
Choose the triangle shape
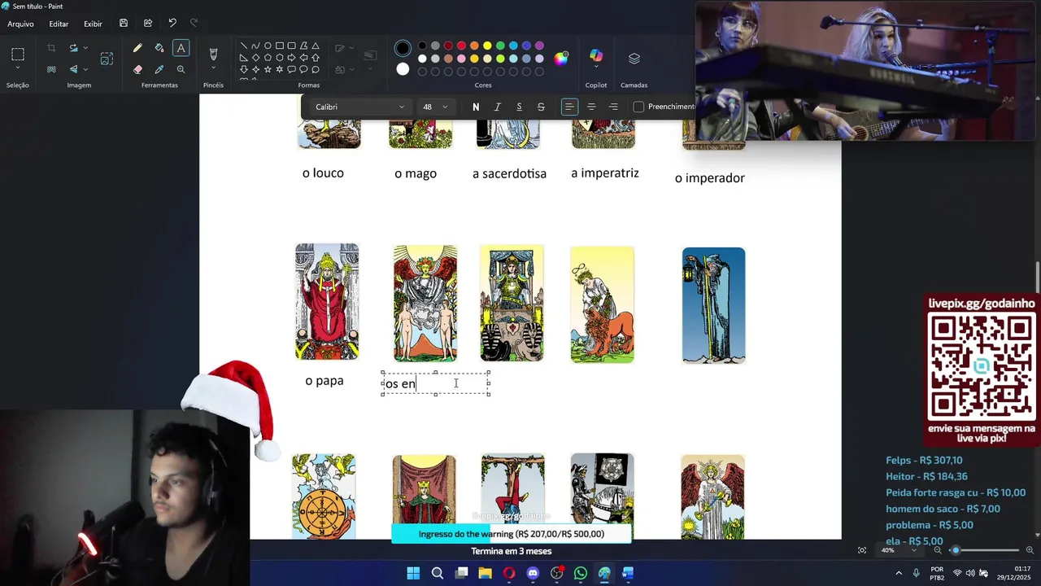(x=316, y=46)
